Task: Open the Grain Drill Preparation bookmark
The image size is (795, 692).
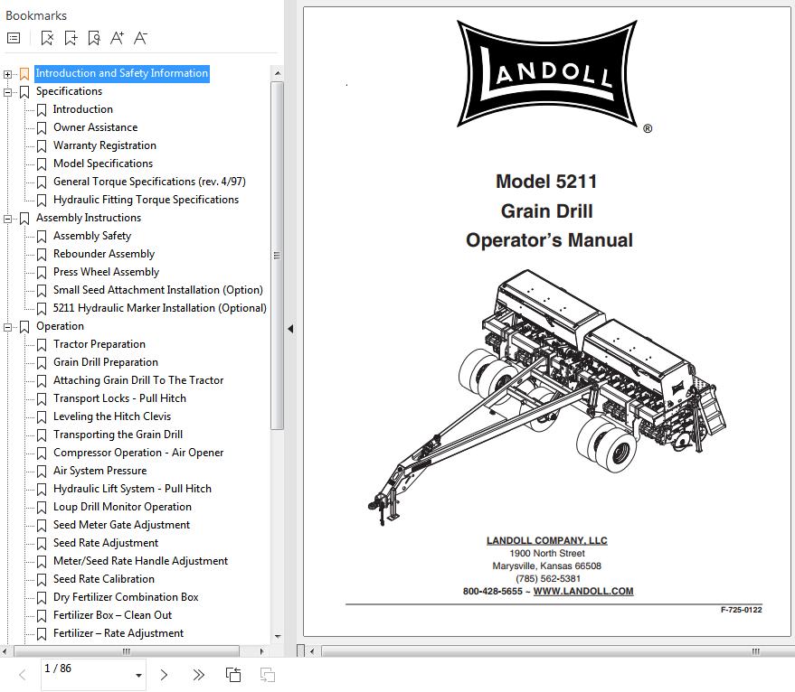Action: [106, 363]
